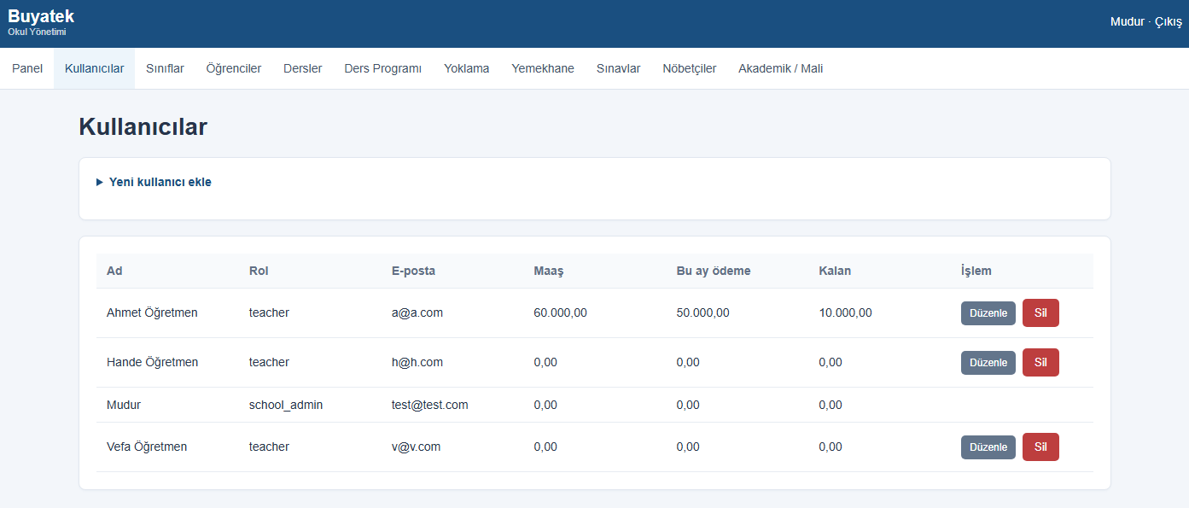The width and height of the screenshot is (1189, 508).
Task: Click Düzenle for Vefa Öğretmen
Action: [988, 447]
